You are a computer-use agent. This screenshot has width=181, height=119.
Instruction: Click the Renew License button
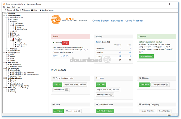[146, 56]
